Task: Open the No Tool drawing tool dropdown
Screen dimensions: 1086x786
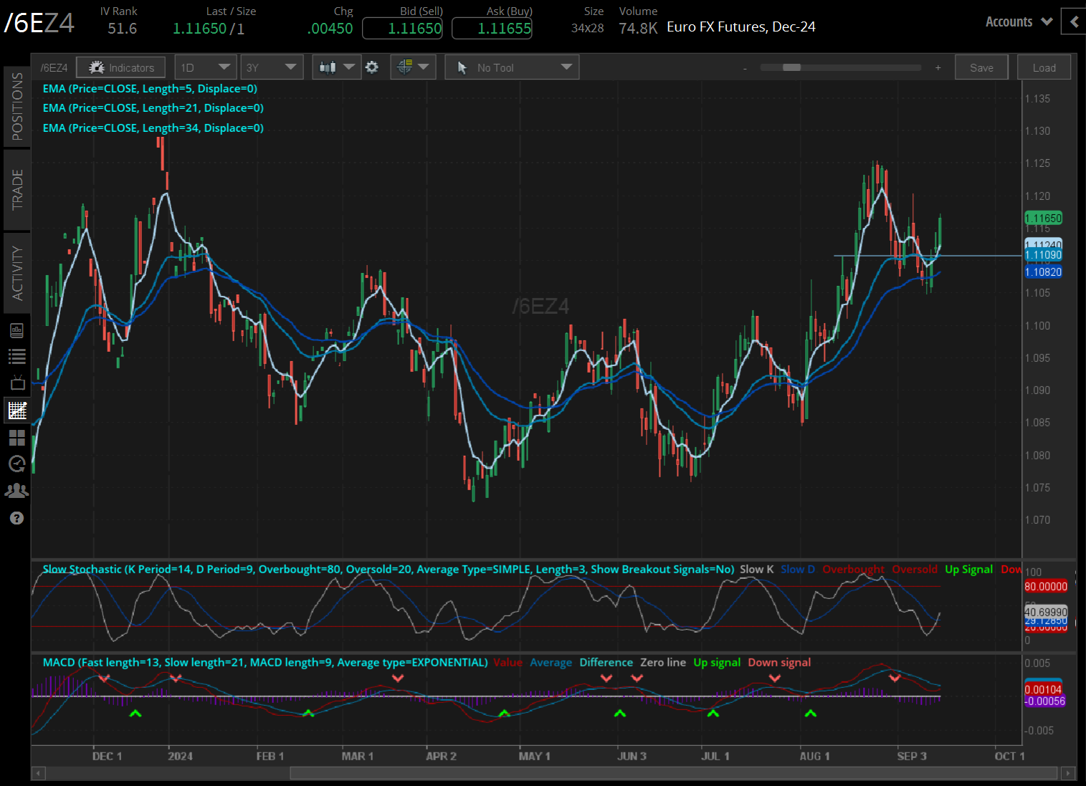Action: tap(512, 67)
